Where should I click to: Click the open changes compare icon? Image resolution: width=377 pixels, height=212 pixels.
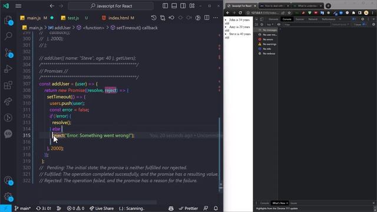(x=163, y=18)
